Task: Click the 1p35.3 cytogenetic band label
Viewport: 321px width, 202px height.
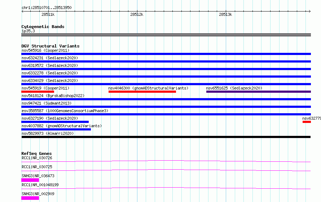Action: coord(28,31)
